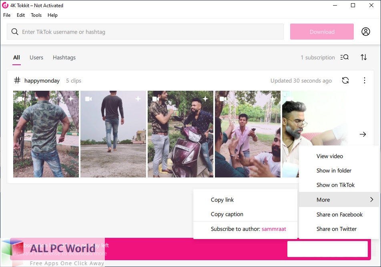Open the happymonday three-dot options menu

tap(364, 80)
